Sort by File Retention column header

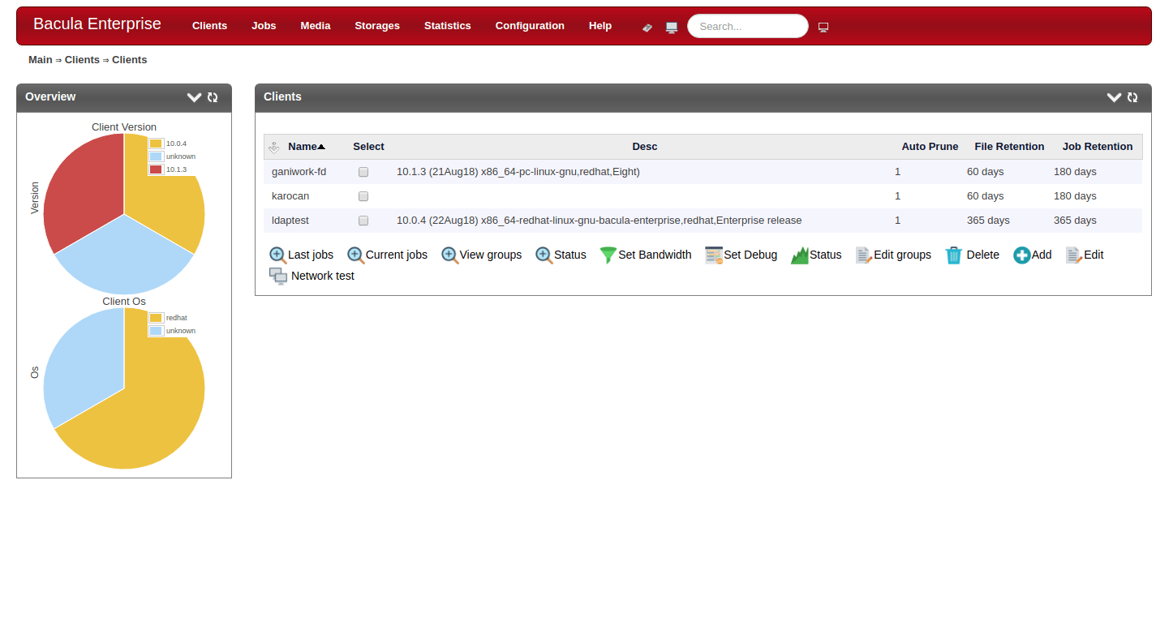(1009, 147)
